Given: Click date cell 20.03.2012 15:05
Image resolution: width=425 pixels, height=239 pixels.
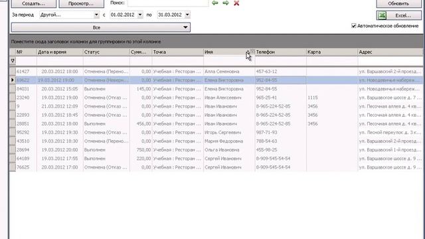Looking at the screenshot, I should click(x=60, y=89).
